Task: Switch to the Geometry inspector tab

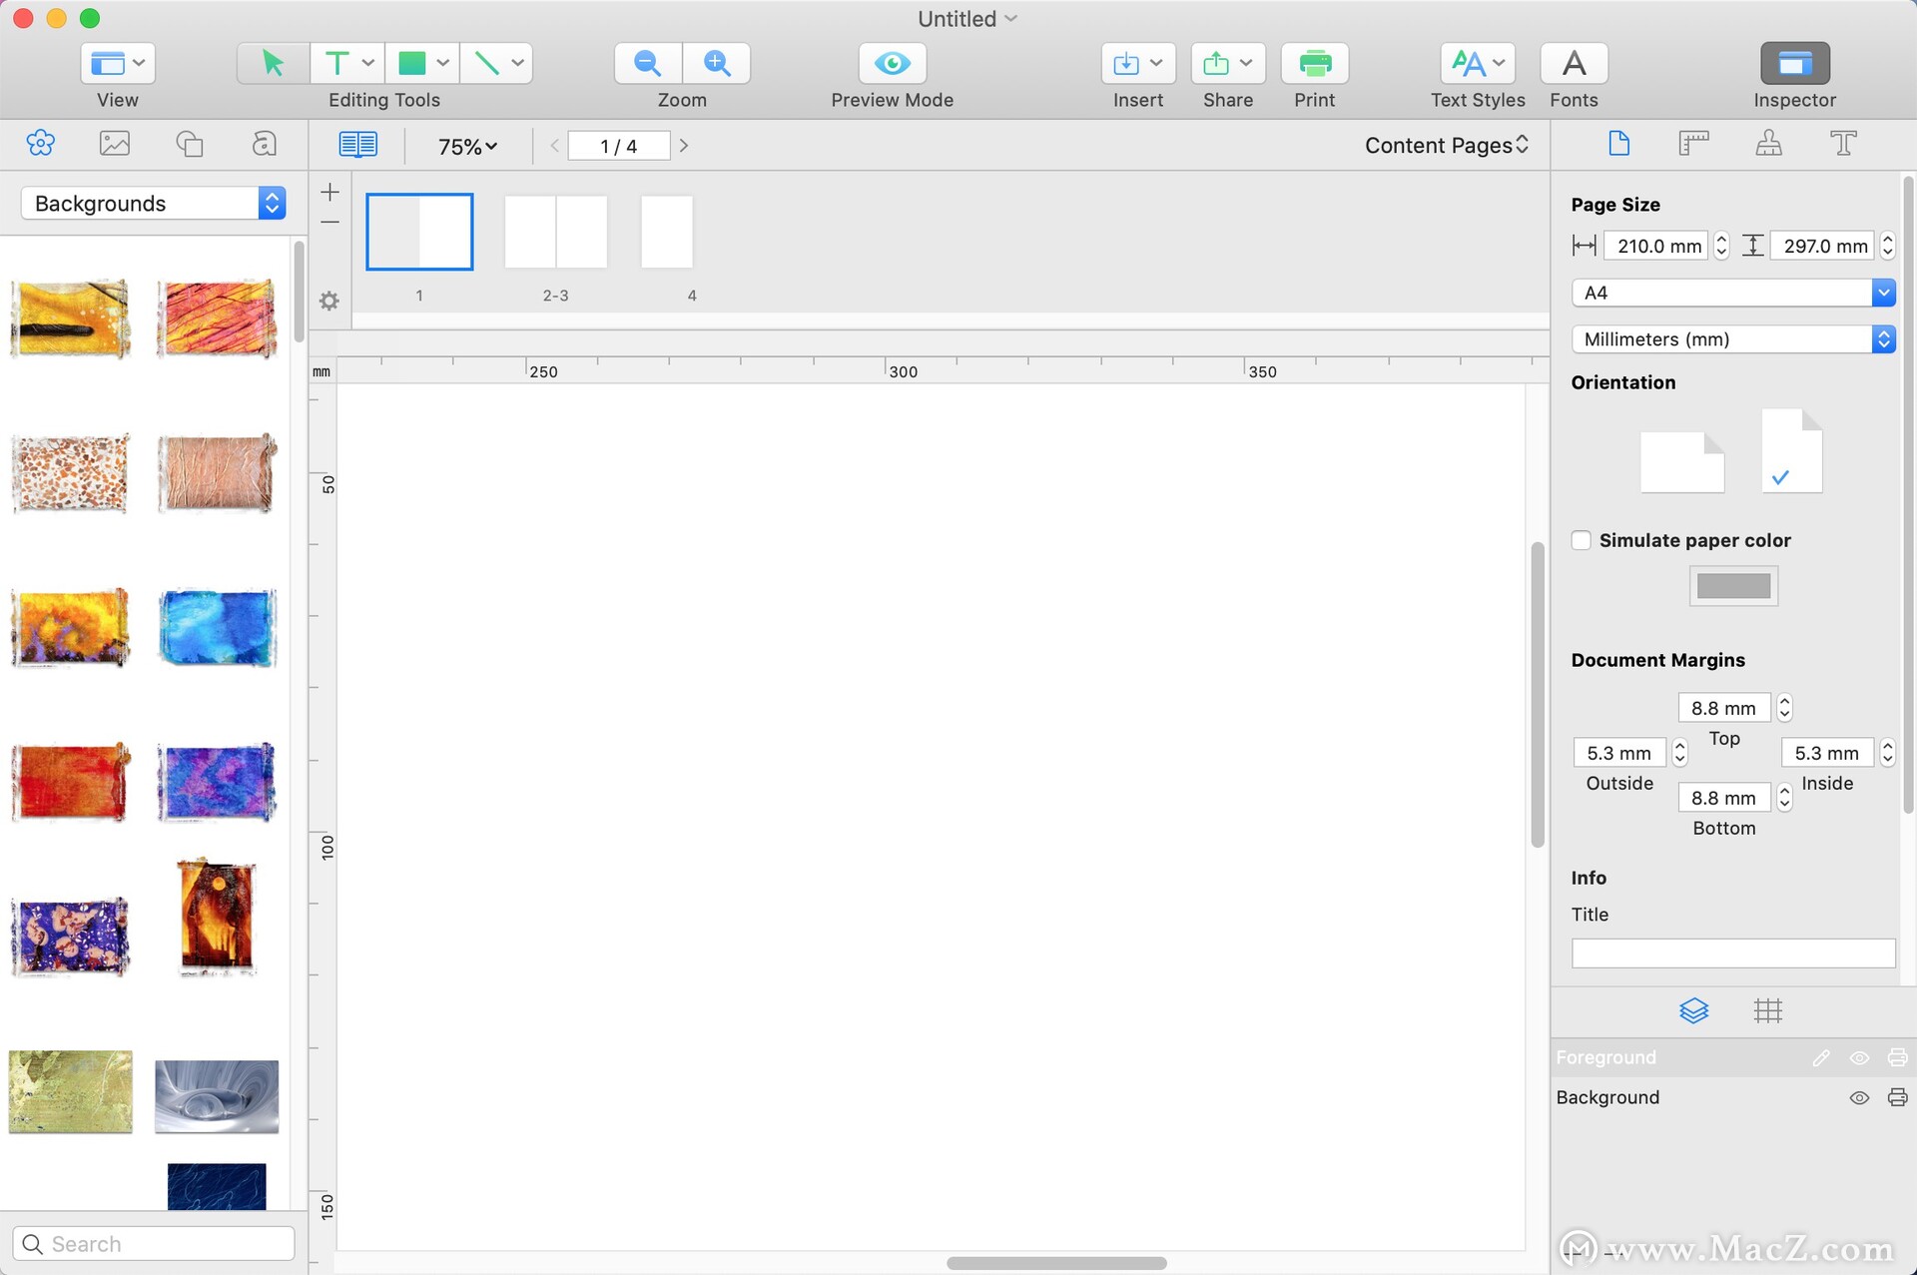Action: click(1693, 144)
